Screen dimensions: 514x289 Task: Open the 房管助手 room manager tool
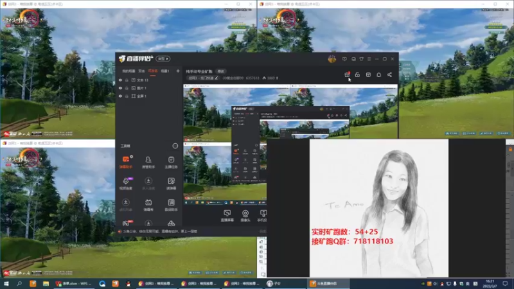(148, 162)
